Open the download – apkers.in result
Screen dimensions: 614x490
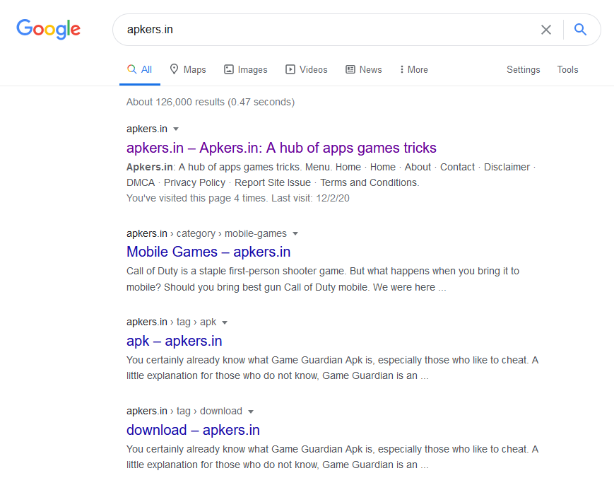pyautogui.click(x=193, y=430)
